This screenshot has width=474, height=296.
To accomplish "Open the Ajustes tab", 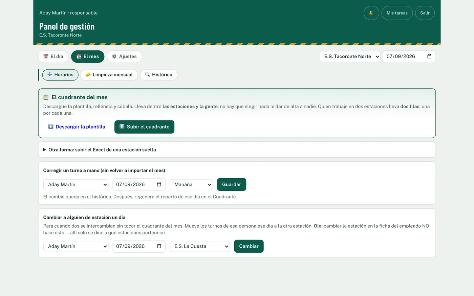I will pos(124,56).
